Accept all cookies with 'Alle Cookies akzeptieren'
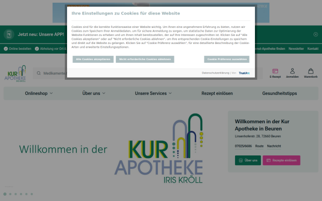Viewport: 322px width, 201px height. click(93, 59)
